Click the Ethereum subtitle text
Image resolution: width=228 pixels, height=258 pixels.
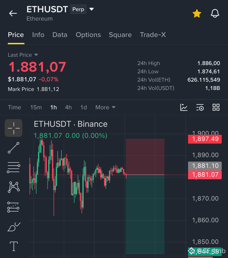pyautogui.click(x=40, y=19)
